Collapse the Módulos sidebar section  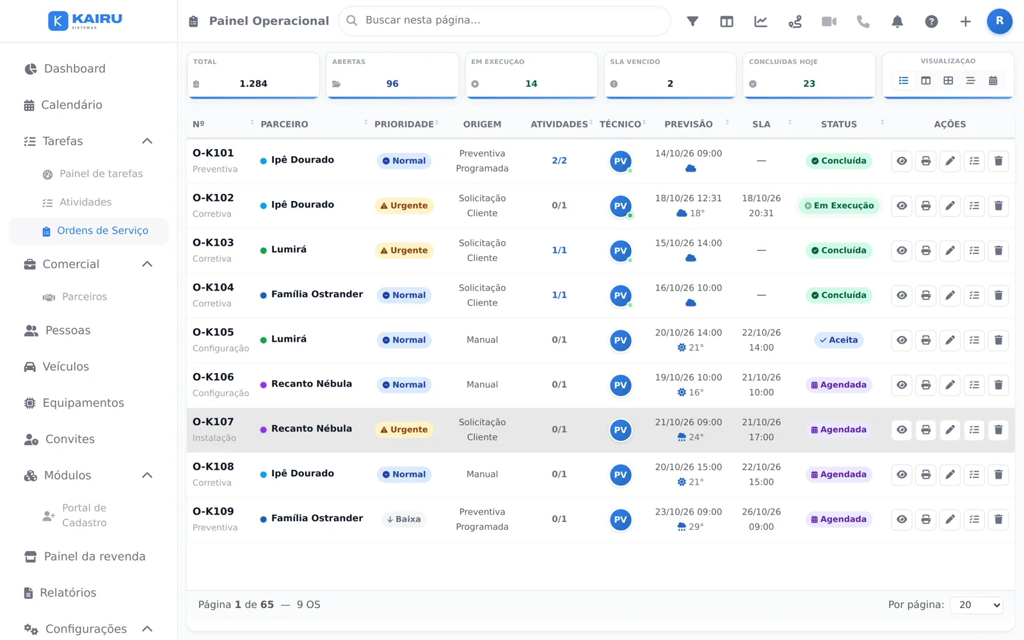pyautogui.click(x=147, y=475)
